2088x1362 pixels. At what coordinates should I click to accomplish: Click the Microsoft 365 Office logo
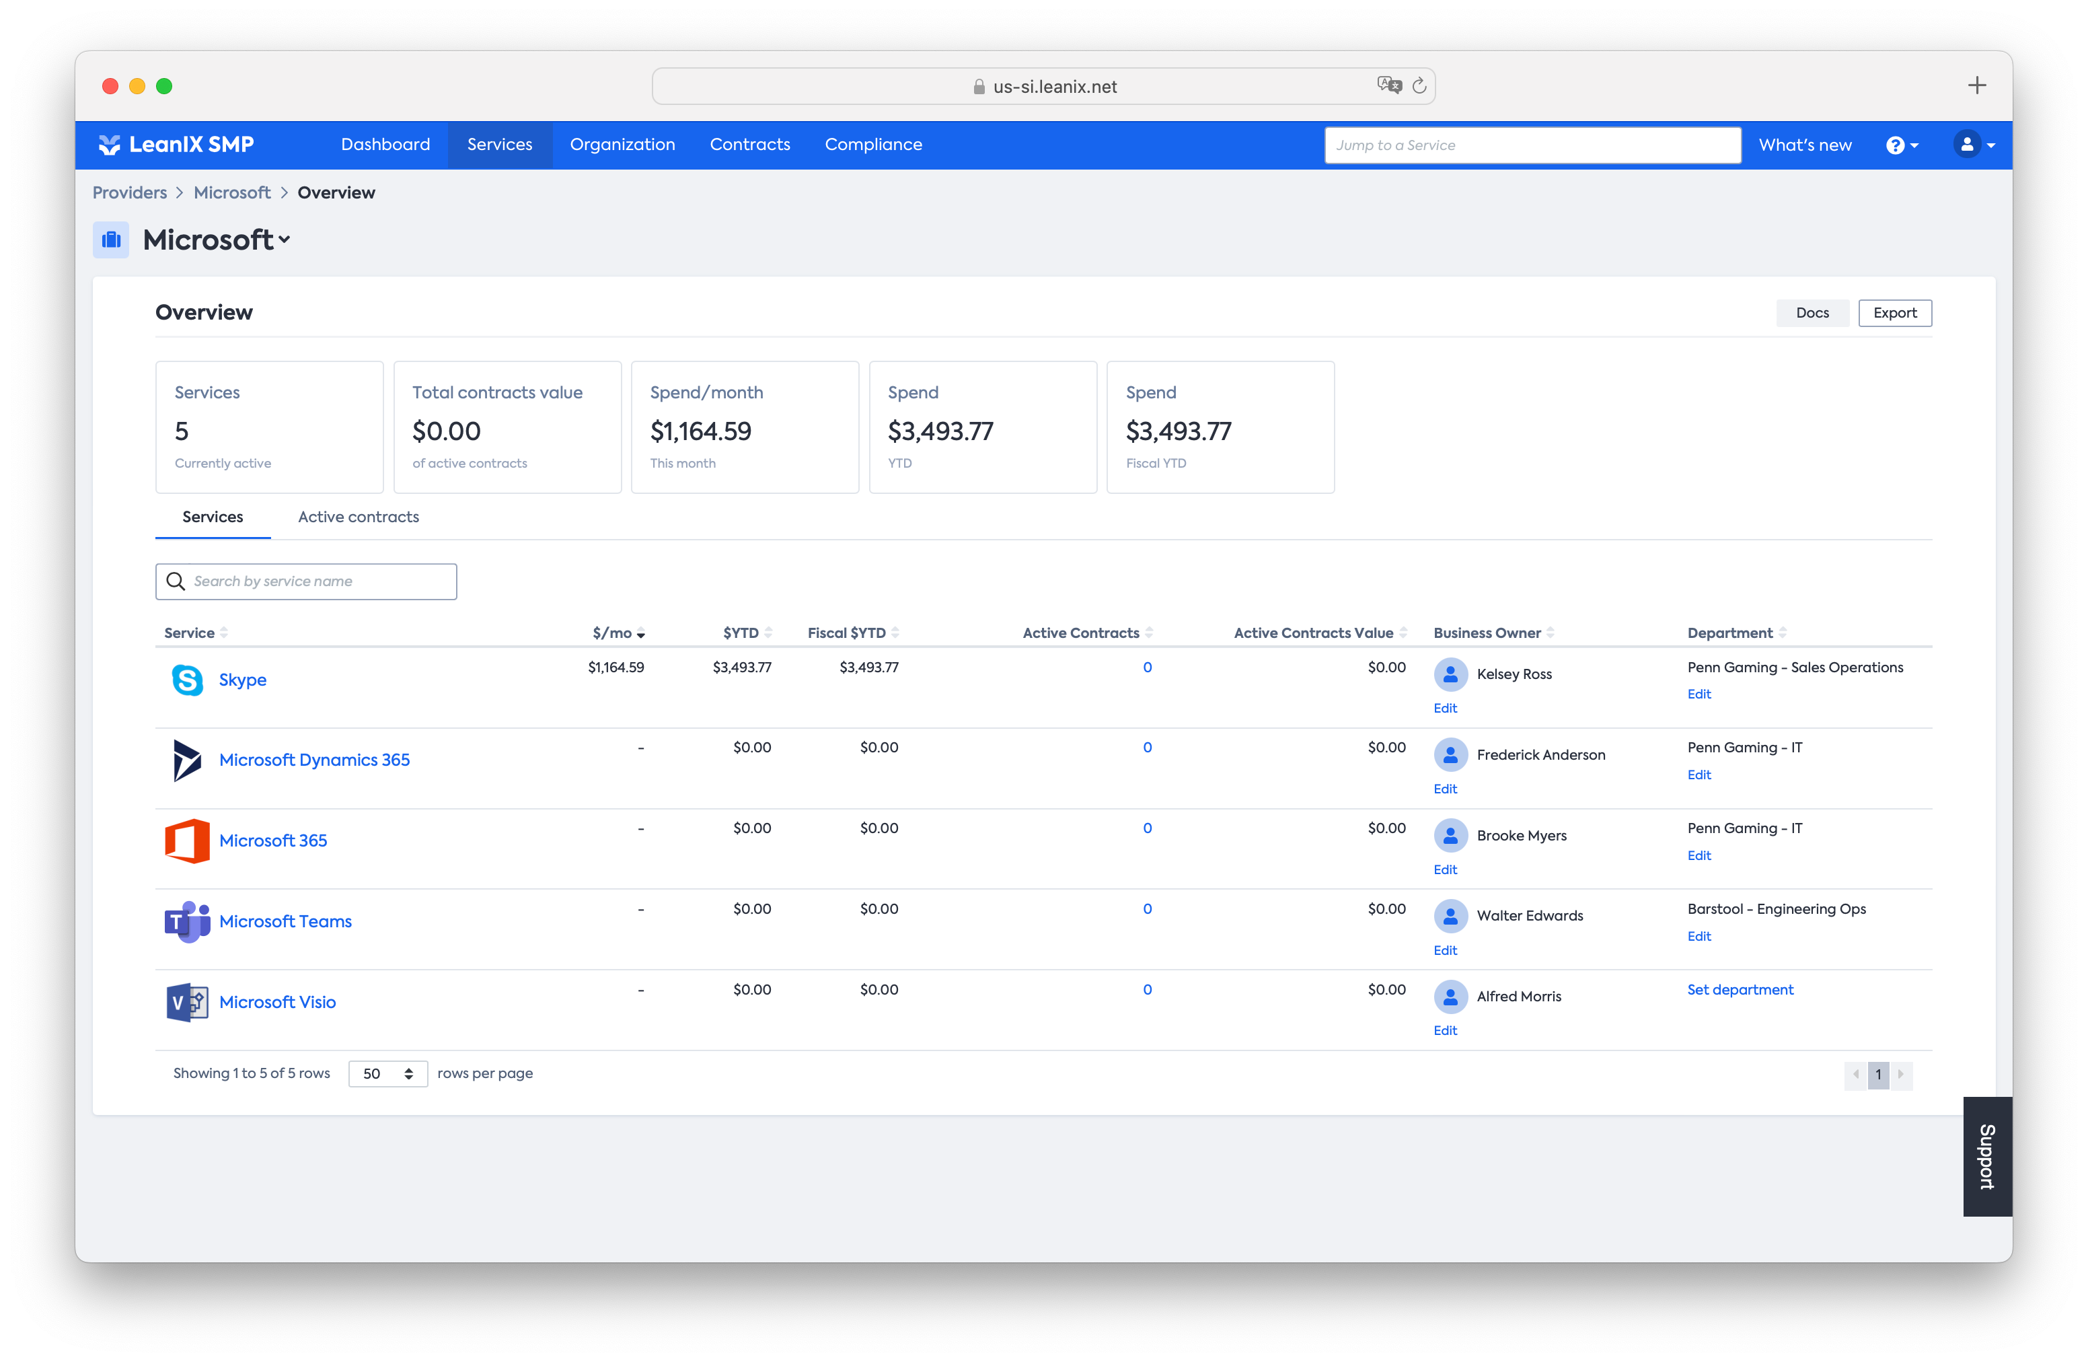click(x=187, y=840)
